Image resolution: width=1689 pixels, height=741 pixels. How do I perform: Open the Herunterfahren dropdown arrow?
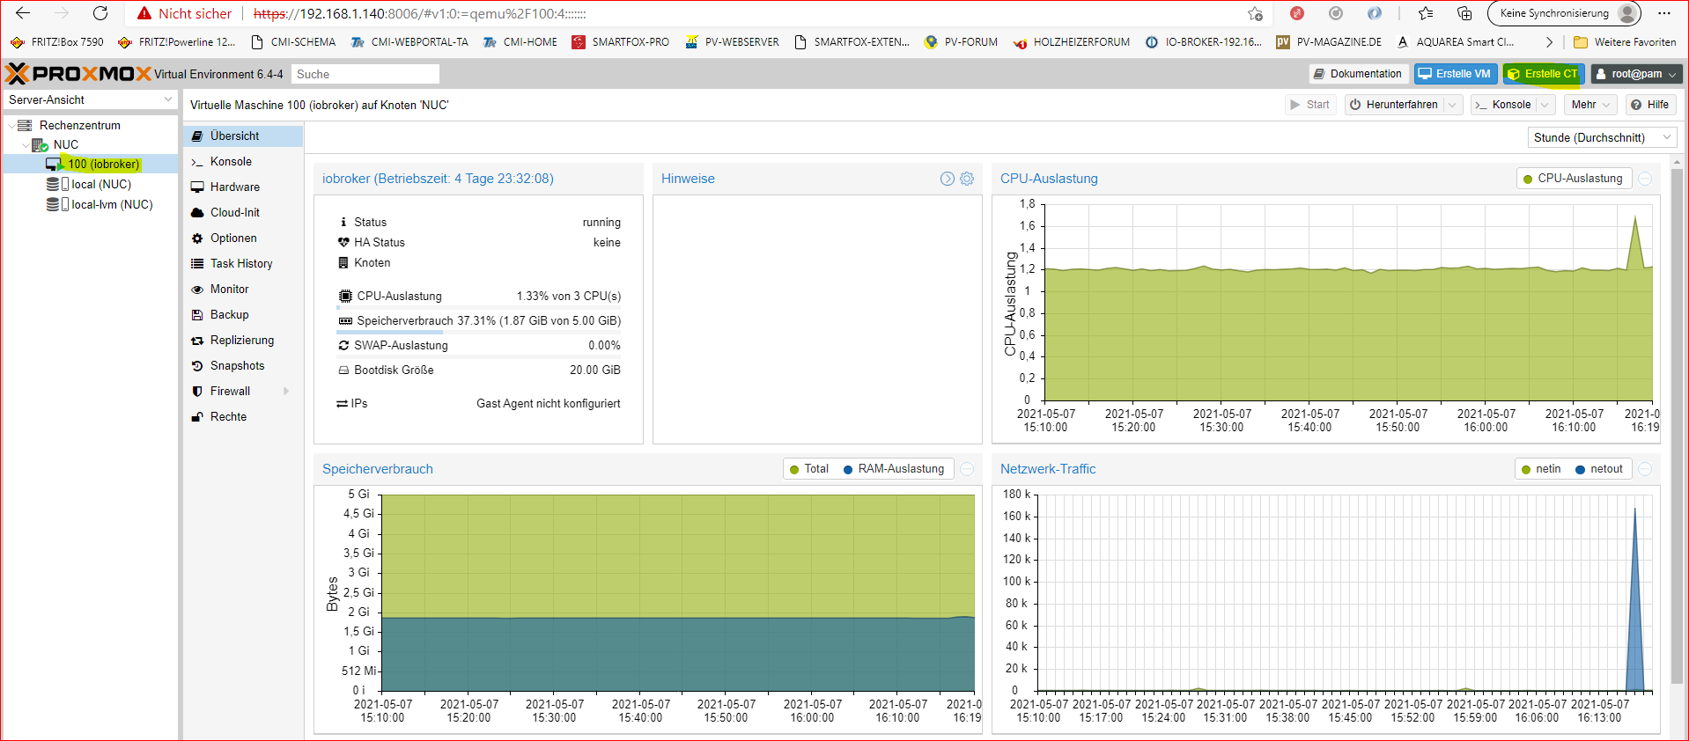(x=1452, y=105)
